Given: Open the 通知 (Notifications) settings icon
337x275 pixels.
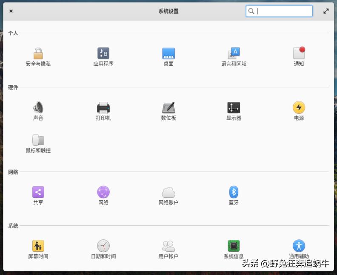Looking at the screenshot, I should (x=299, y=53).
